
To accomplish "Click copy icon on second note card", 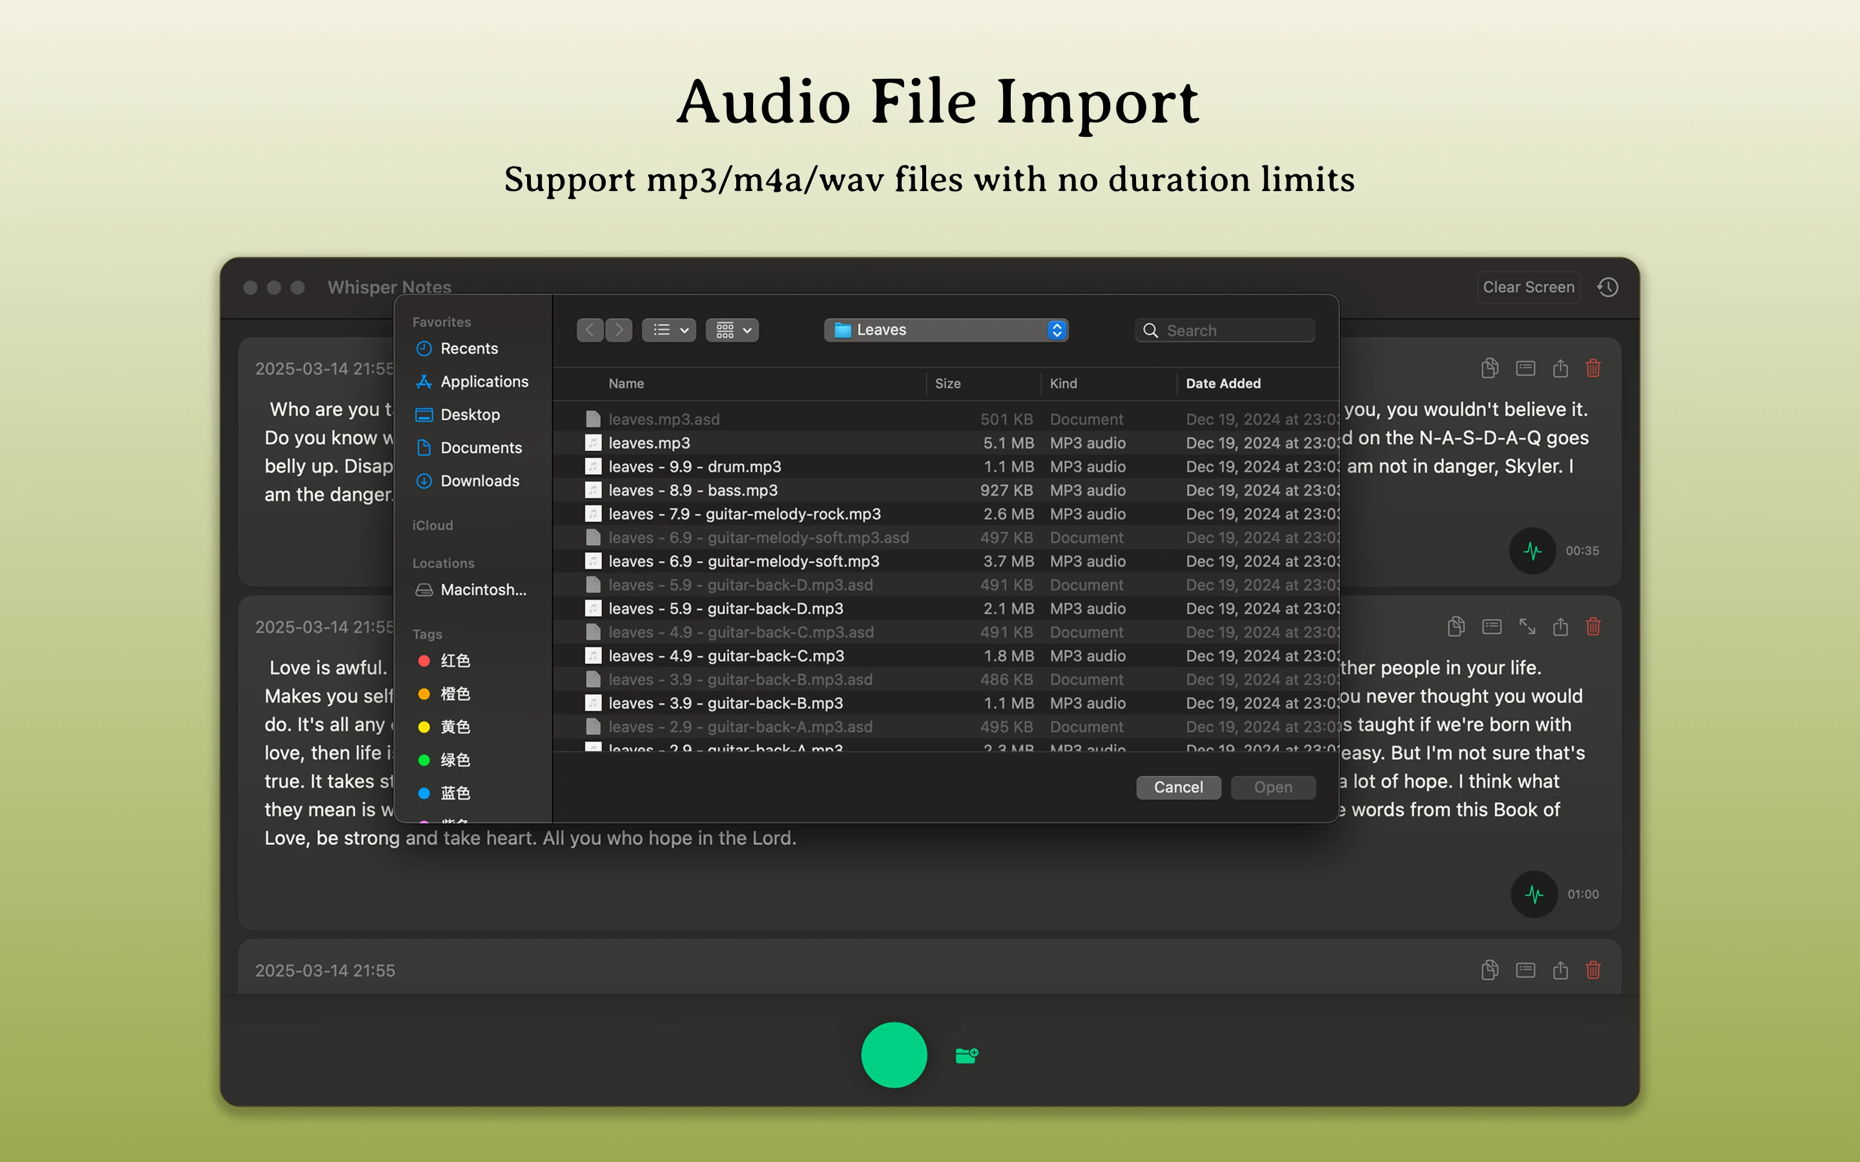I will [x=1456, y=626].
